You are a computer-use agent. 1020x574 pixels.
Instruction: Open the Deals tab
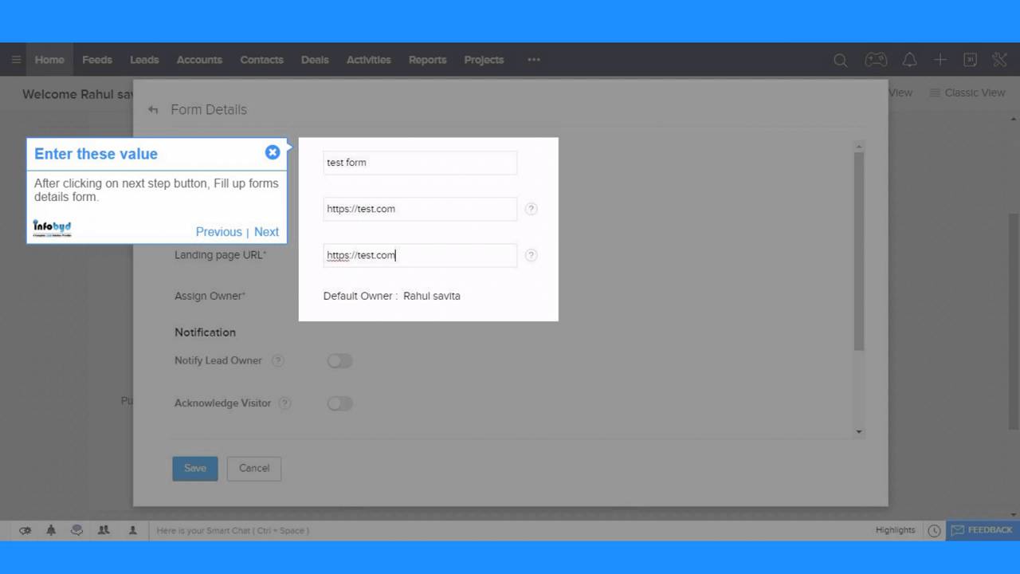tap(315, 60)
